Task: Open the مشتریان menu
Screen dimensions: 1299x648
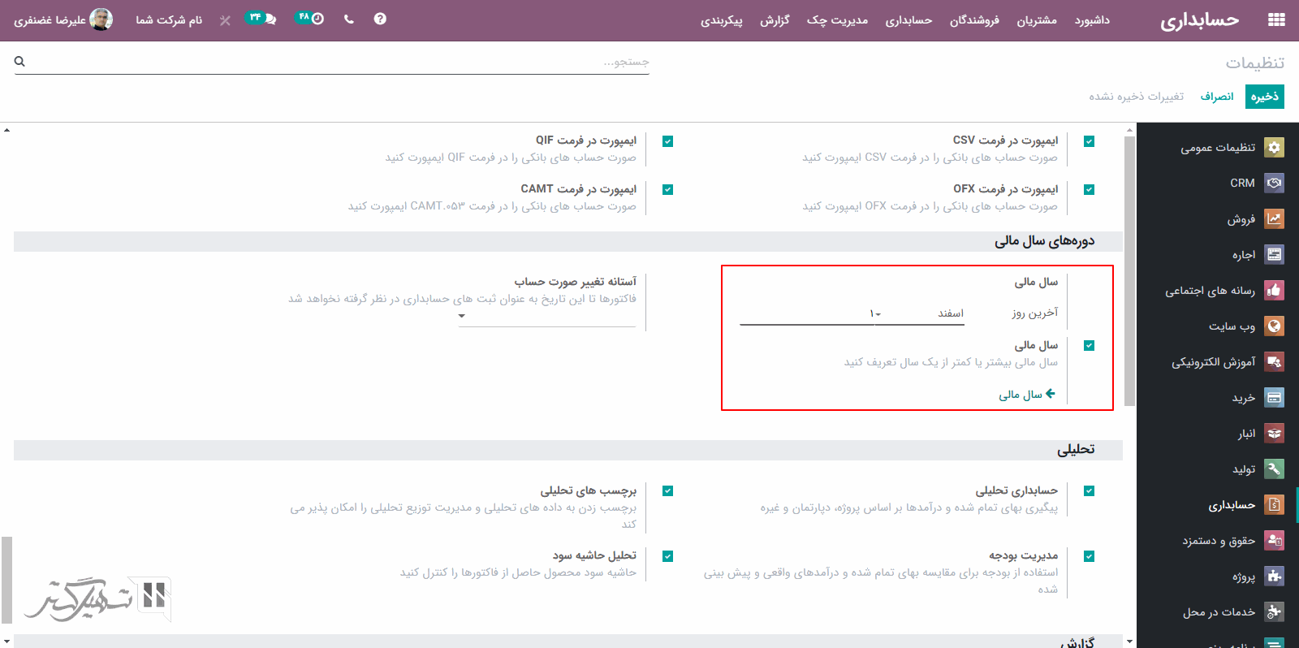Action: (1037, 19)
